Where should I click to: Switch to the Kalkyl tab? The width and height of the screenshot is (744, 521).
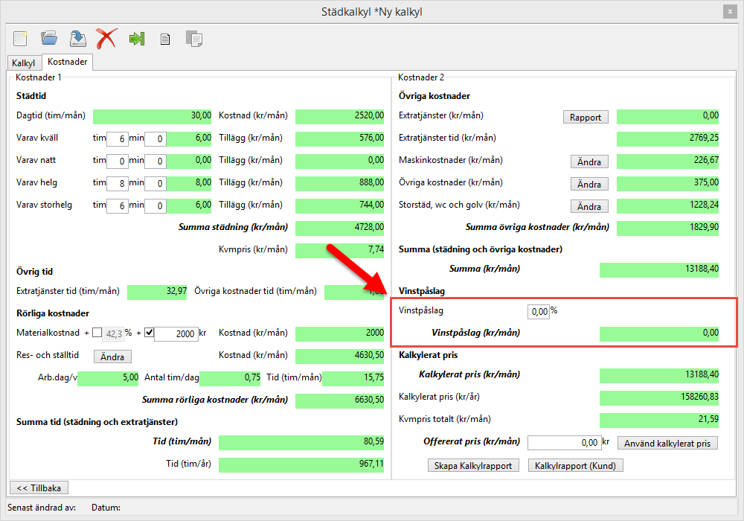click(x=24, y=63)
